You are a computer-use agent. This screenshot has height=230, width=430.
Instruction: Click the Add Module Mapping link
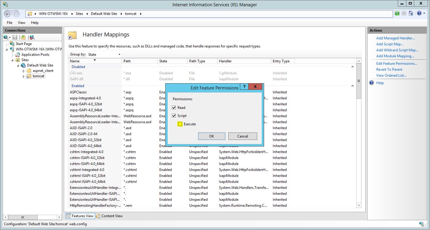pyautogui.click(x=395, y=56)
